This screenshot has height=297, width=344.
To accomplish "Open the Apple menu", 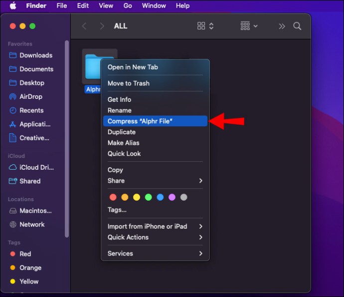I will click(x=13, y=5).
